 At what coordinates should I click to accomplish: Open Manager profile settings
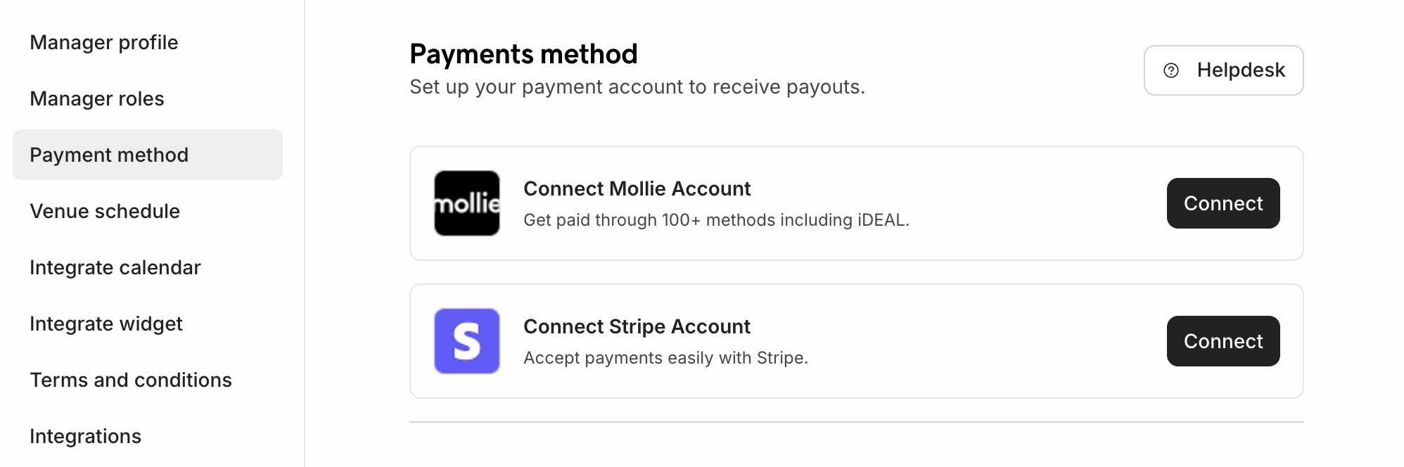pos(104,42)
